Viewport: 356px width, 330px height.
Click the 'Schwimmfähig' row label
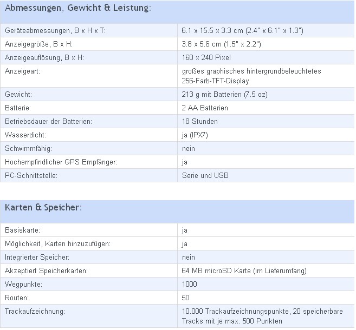coord(28,148)
